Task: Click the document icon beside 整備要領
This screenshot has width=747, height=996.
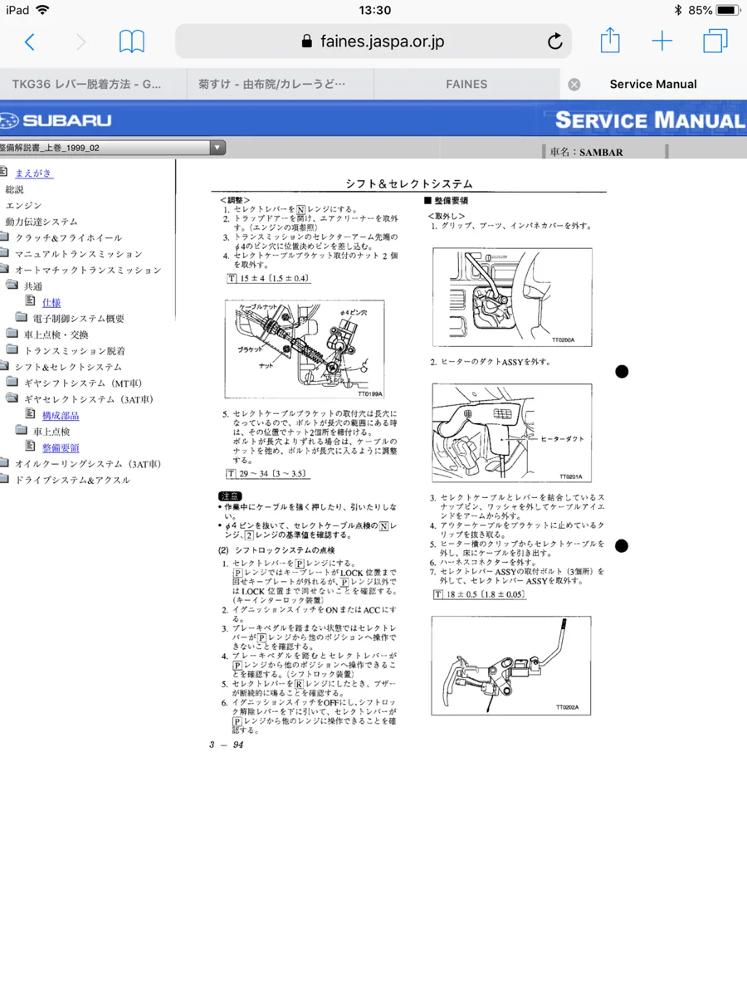Action: pos(31,447)
